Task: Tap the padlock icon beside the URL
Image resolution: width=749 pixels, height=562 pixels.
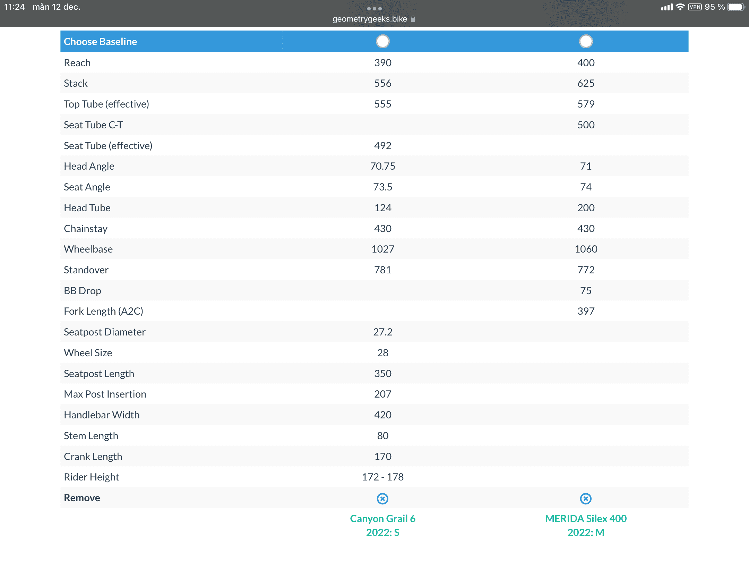Action: coord(413,19)
